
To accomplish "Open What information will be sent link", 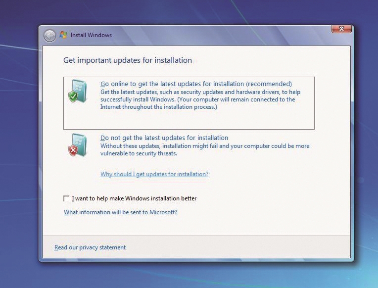I will (x=120, y=212).
